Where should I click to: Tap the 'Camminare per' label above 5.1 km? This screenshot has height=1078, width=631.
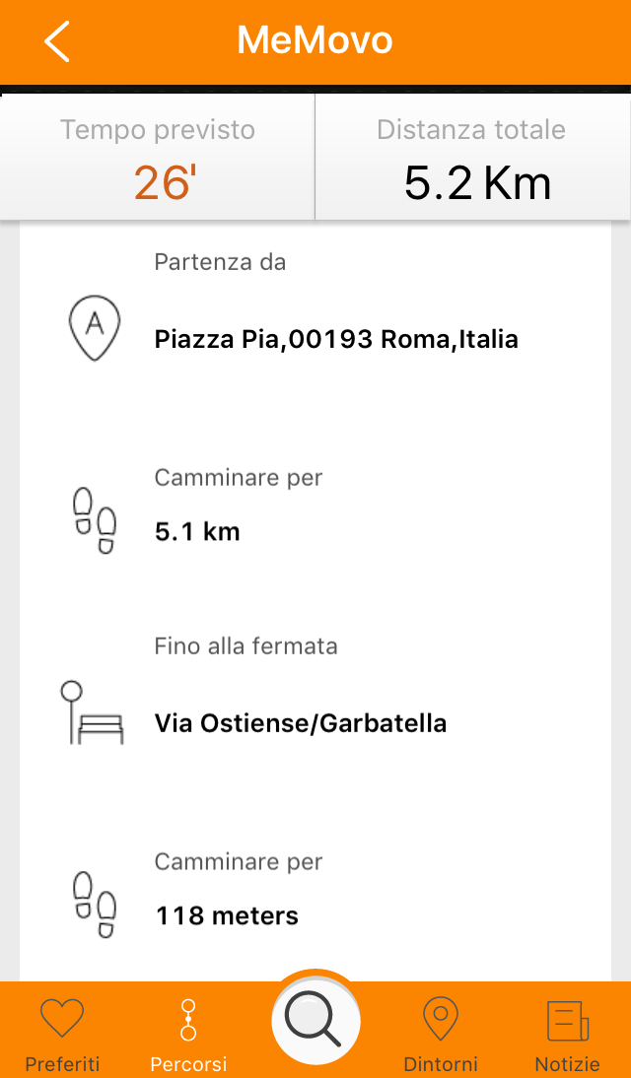coord(238,477)
